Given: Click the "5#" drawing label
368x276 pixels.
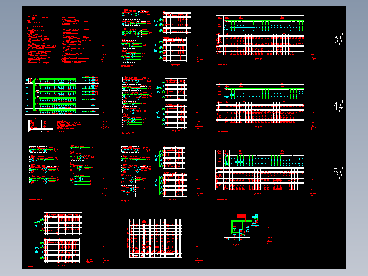Looking at the screenshot, I should (x=338, y=173).
